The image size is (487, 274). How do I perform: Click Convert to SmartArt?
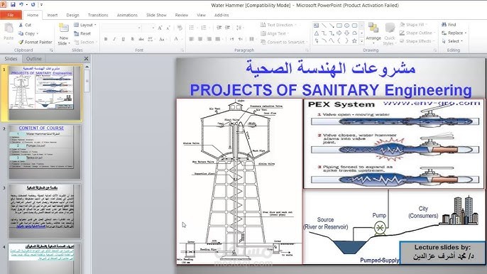(284, 42)
